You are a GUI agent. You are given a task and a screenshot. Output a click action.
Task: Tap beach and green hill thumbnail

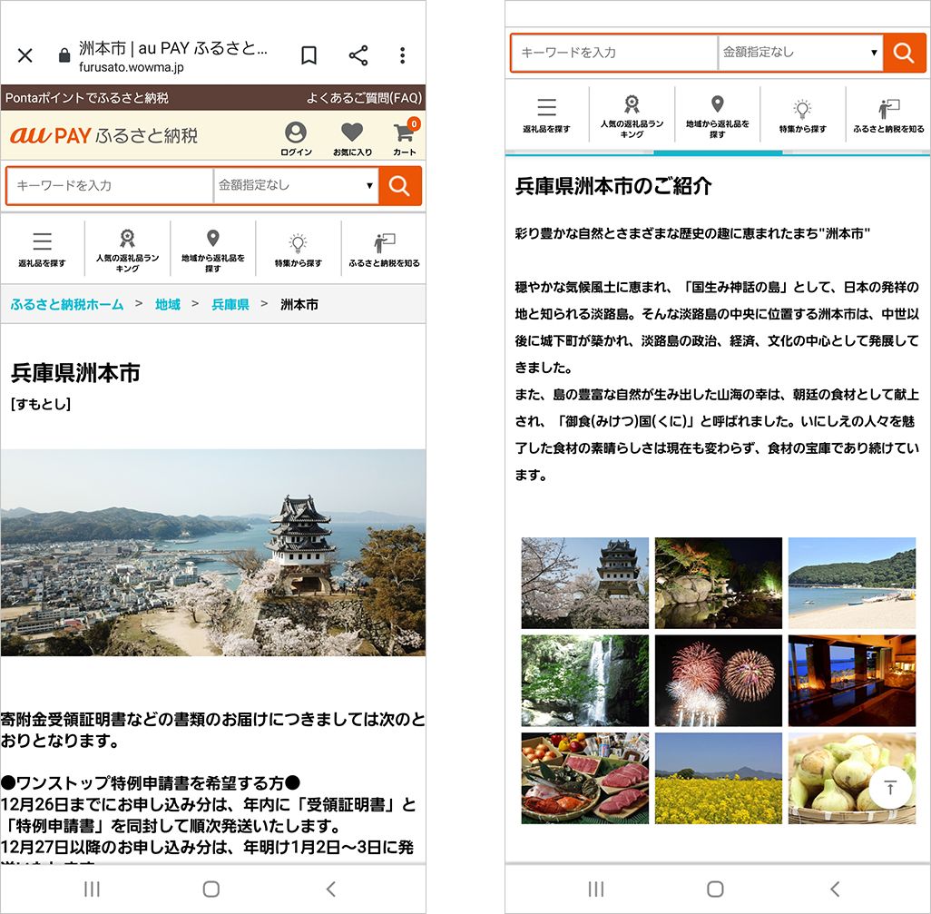click(852, 583)
